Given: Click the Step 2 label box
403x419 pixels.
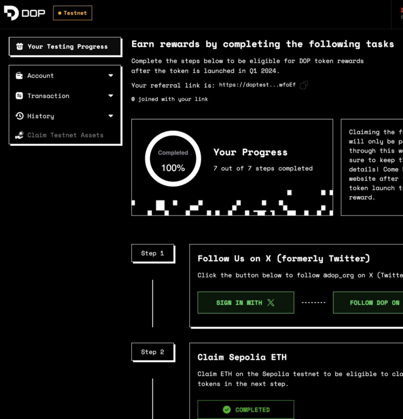Looking at the screenshot, I should [x=153, y=352].
